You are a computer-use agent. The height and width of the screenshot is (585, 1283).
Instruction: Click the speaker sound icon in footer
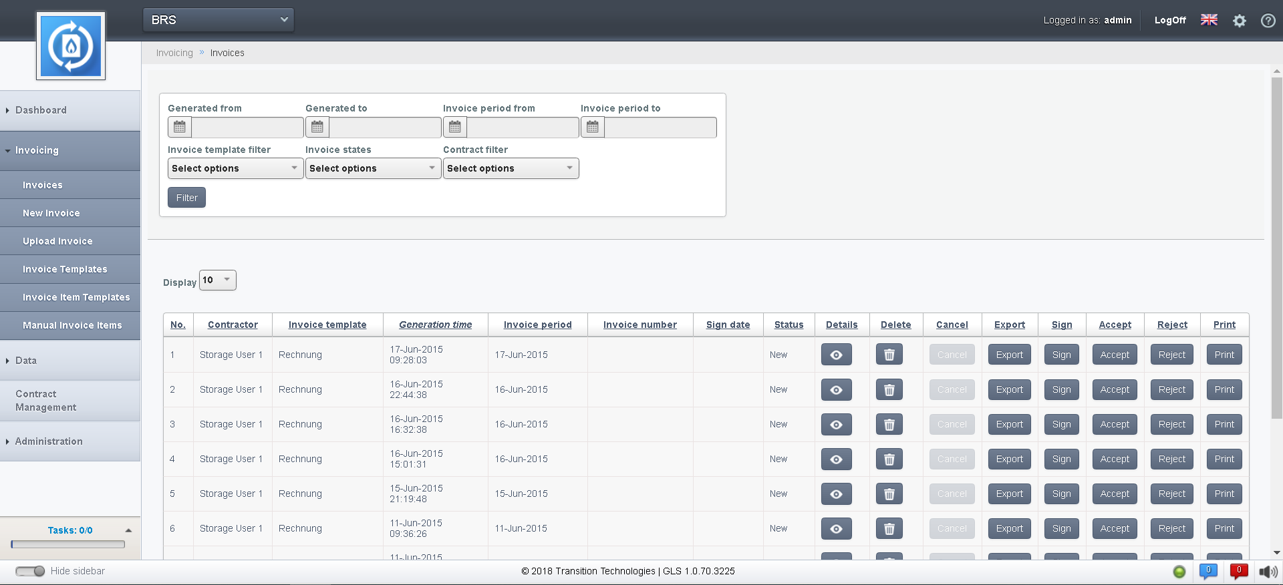[x=1267, y=572]
